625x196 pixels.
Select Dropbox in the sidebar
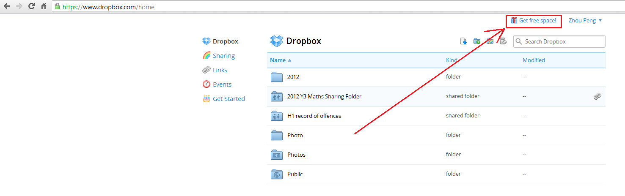226,41
